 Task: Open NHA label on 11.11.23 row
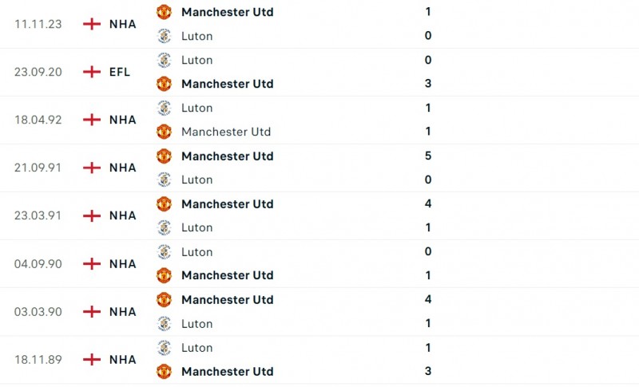coord(122,24)
